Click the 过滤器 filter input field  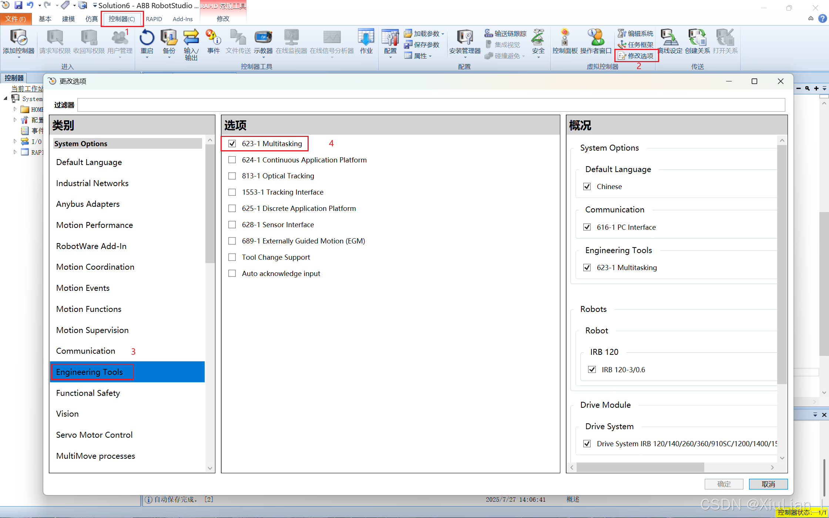click(x=431, y=105)
